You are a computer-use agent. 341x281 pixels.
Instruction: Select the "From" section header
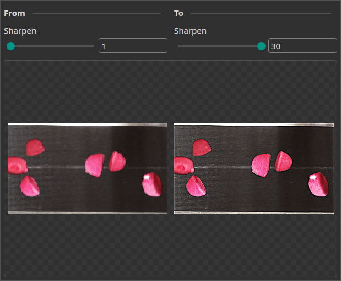click(14, 13)
